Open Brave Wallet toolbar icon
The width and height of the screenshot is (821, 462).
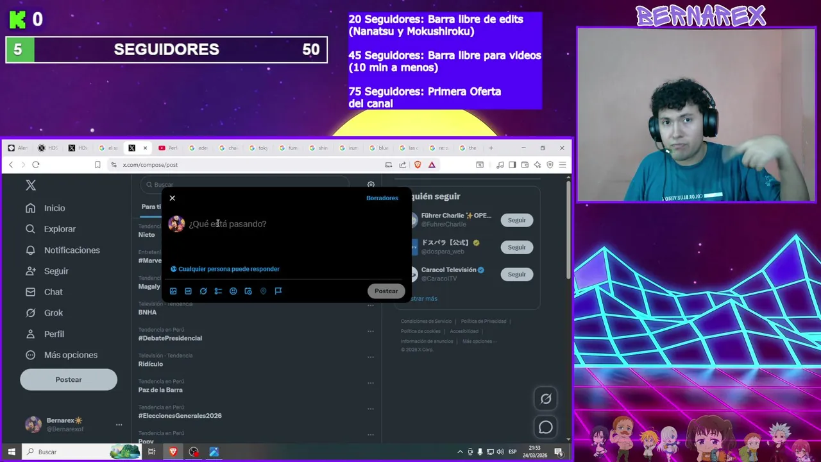coord(525,165)
